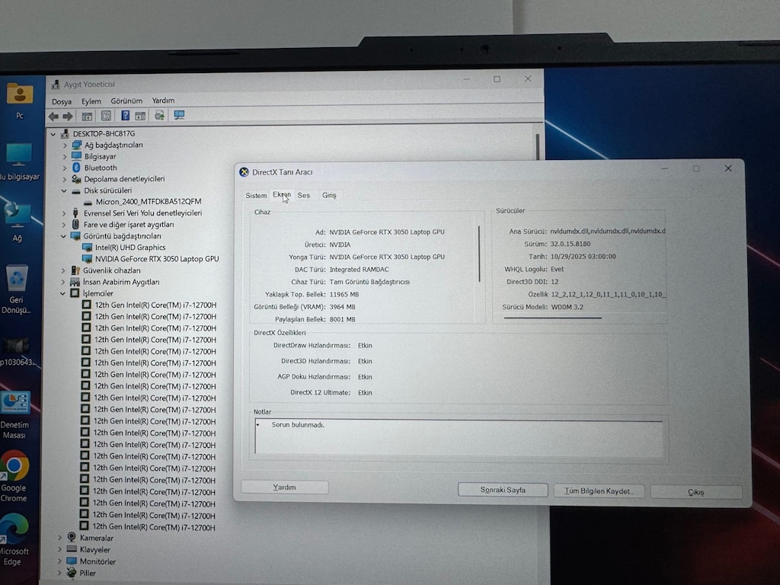Click inside the Notlar text box
The width and height of the screenshot is (780, 585).
[x=459, y=436]
